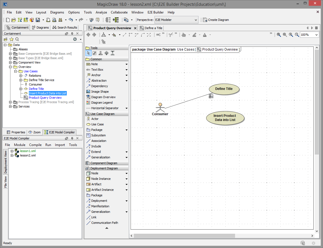The height and width of the screenshot is (248, 323).
Task: Click the New Project icon
Action: 8,20
